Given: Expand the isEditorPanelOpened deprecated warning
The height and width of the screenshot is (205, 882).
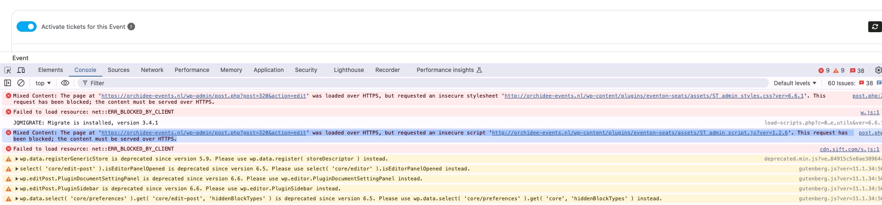Looking at the screenshot, I should (x=17, y=169).
